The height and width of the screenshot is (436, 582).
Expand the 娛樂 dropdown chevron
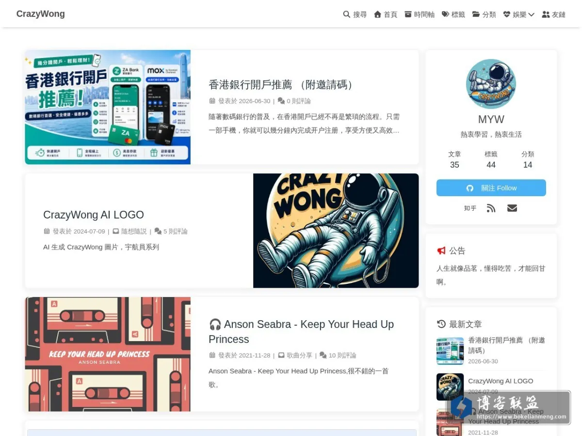[x=531, y=15]
